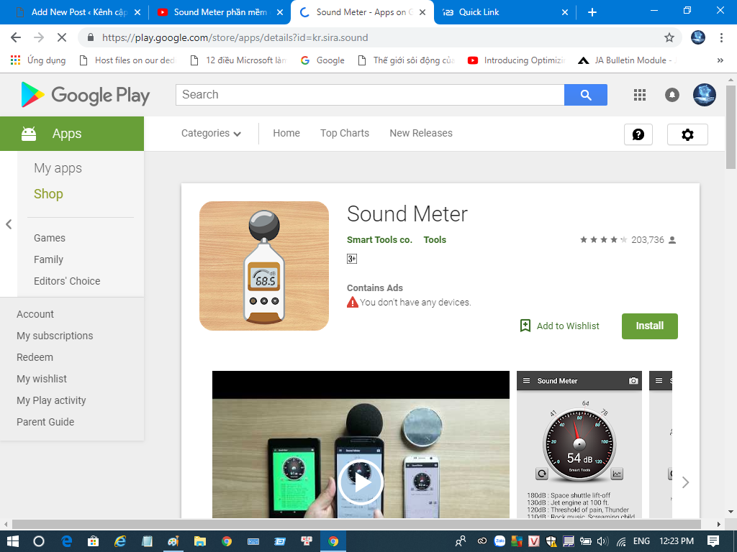The height and width of the screenshot is (552, 737).
Task: Bookmark this page with the star icon
Action: [x=669, y=37]
